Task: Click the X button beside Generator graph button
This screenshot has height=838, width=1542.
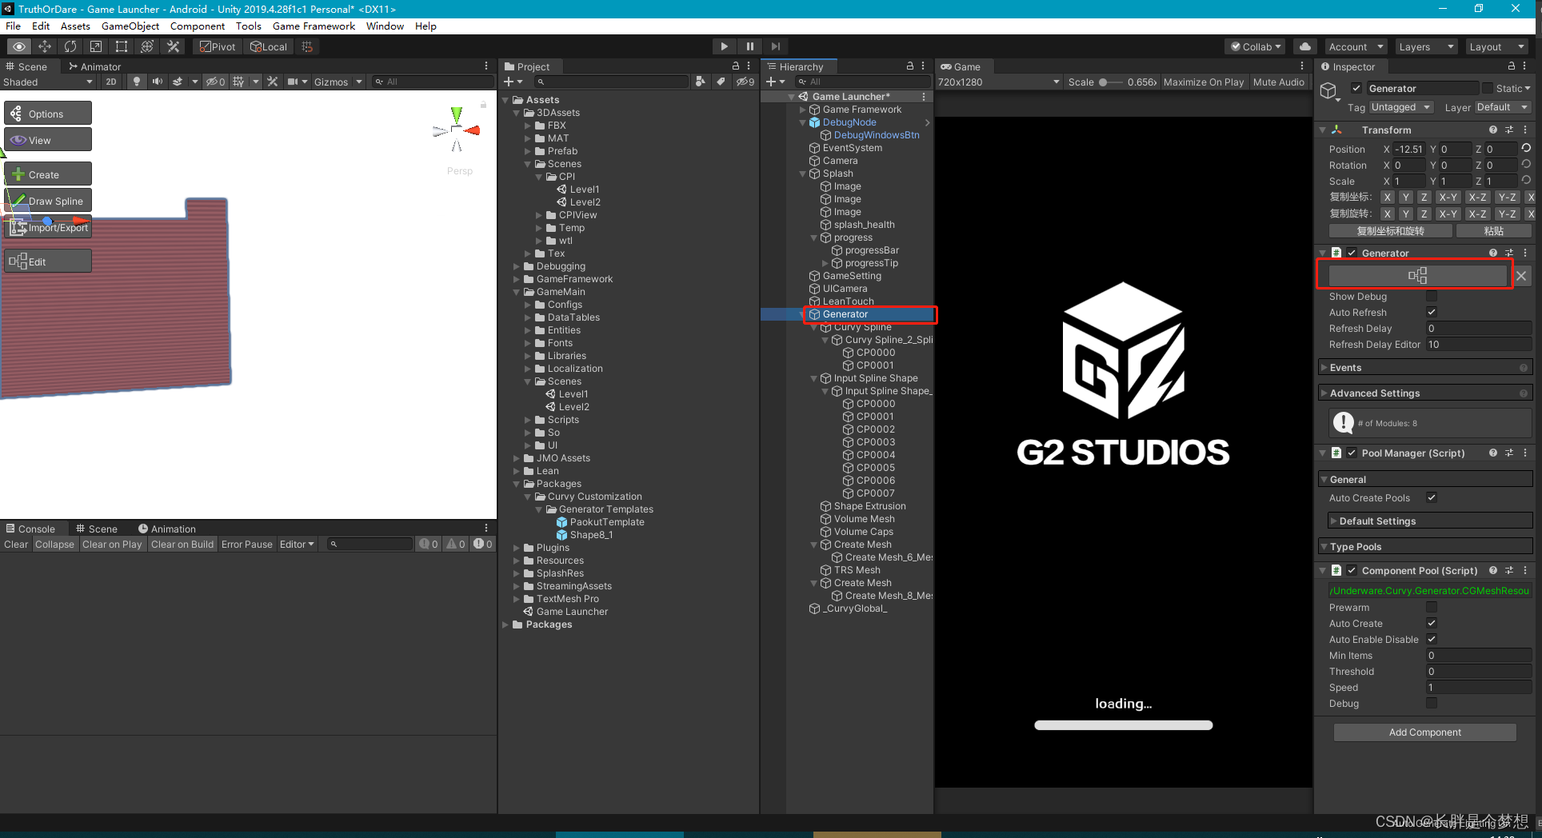Action: point(1521,276)
